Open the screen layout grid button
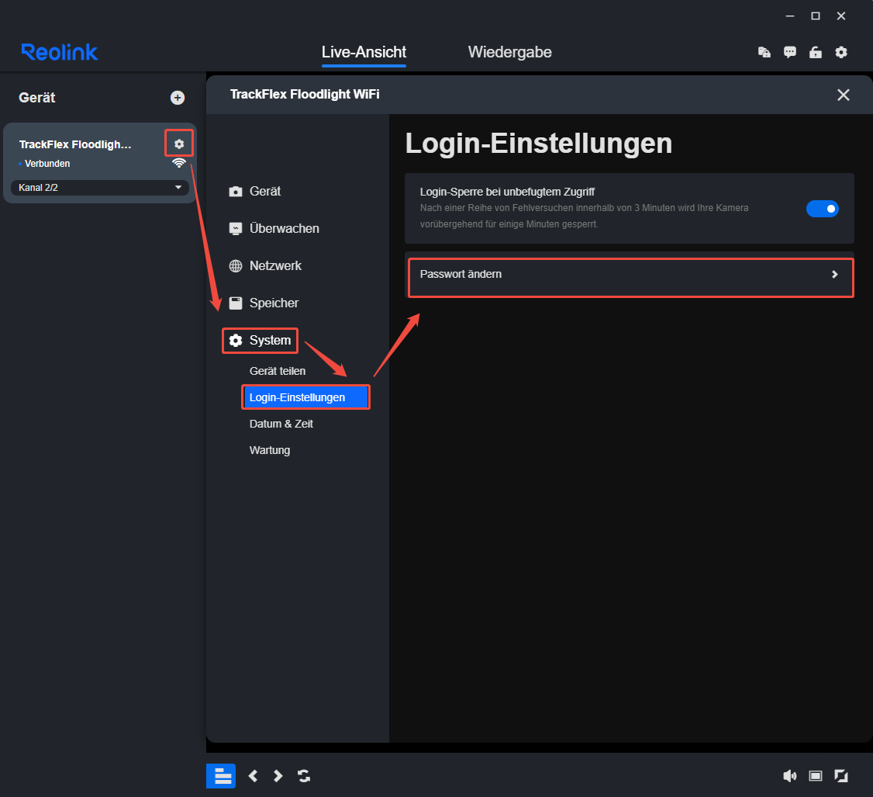Image resolution: width=873 pixels, height=797 pixels. tap(221, 776)
